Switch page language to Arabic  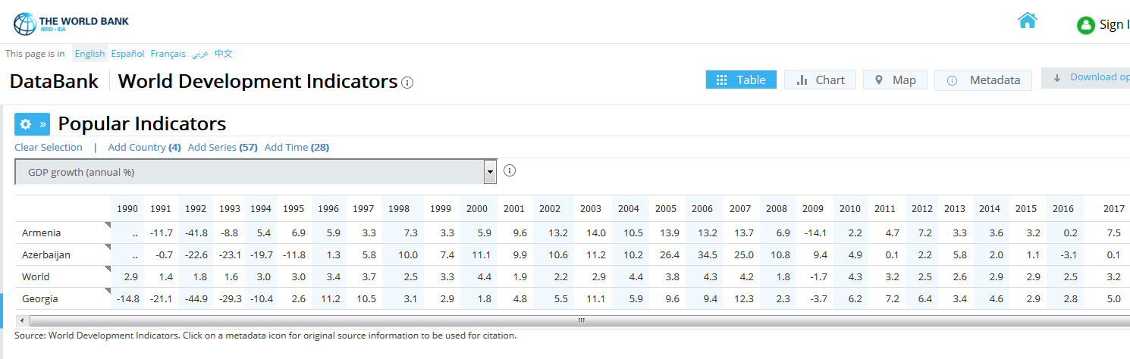coord(200,54)
